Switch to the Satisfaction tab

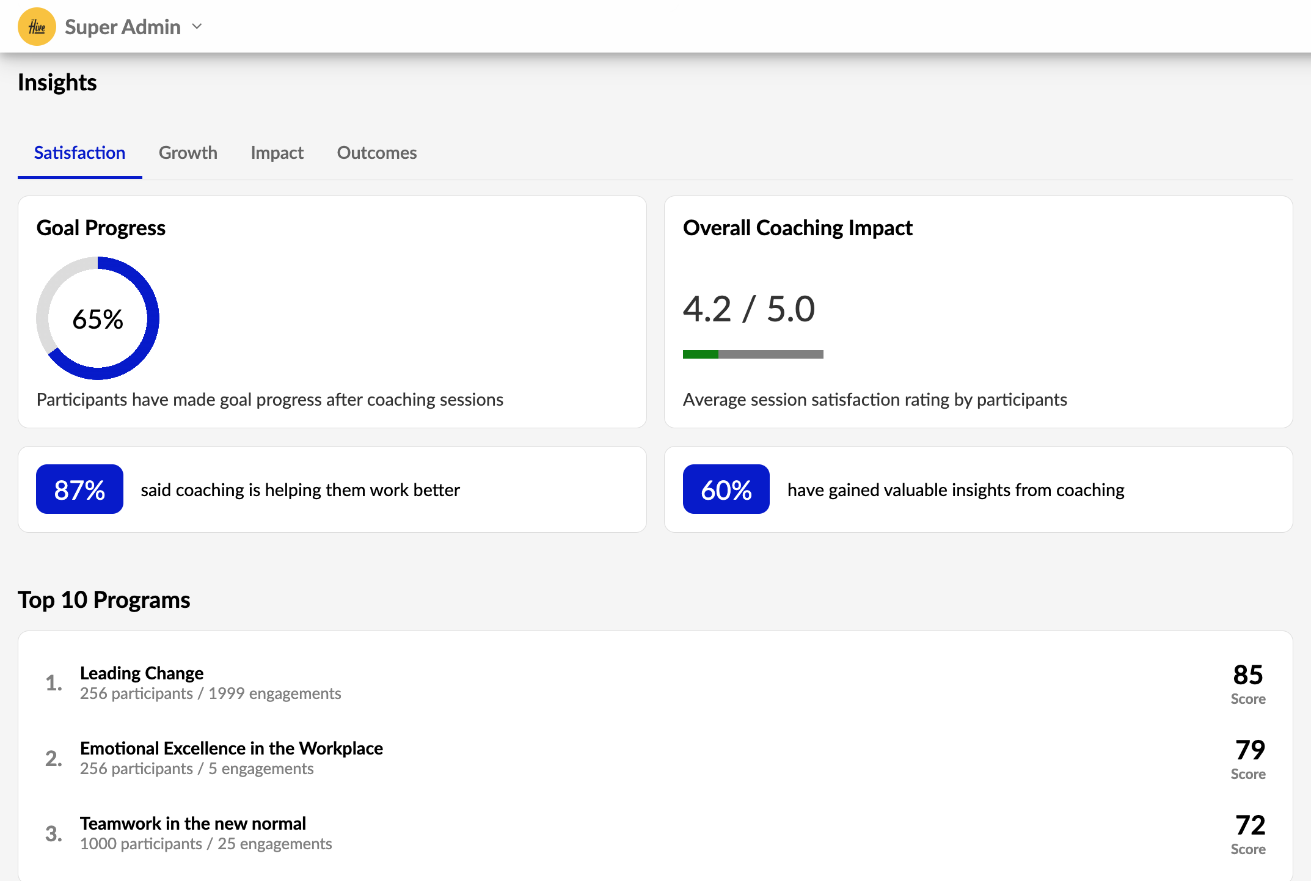[79, 153]
